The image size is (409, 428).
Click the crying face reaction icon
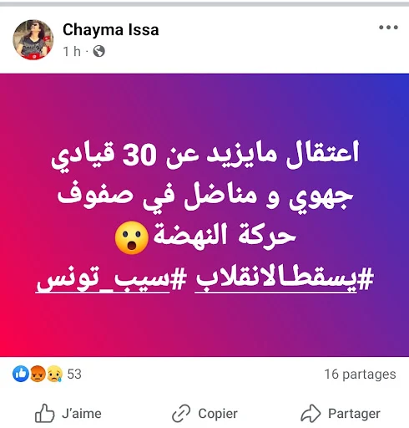(54, 374)
